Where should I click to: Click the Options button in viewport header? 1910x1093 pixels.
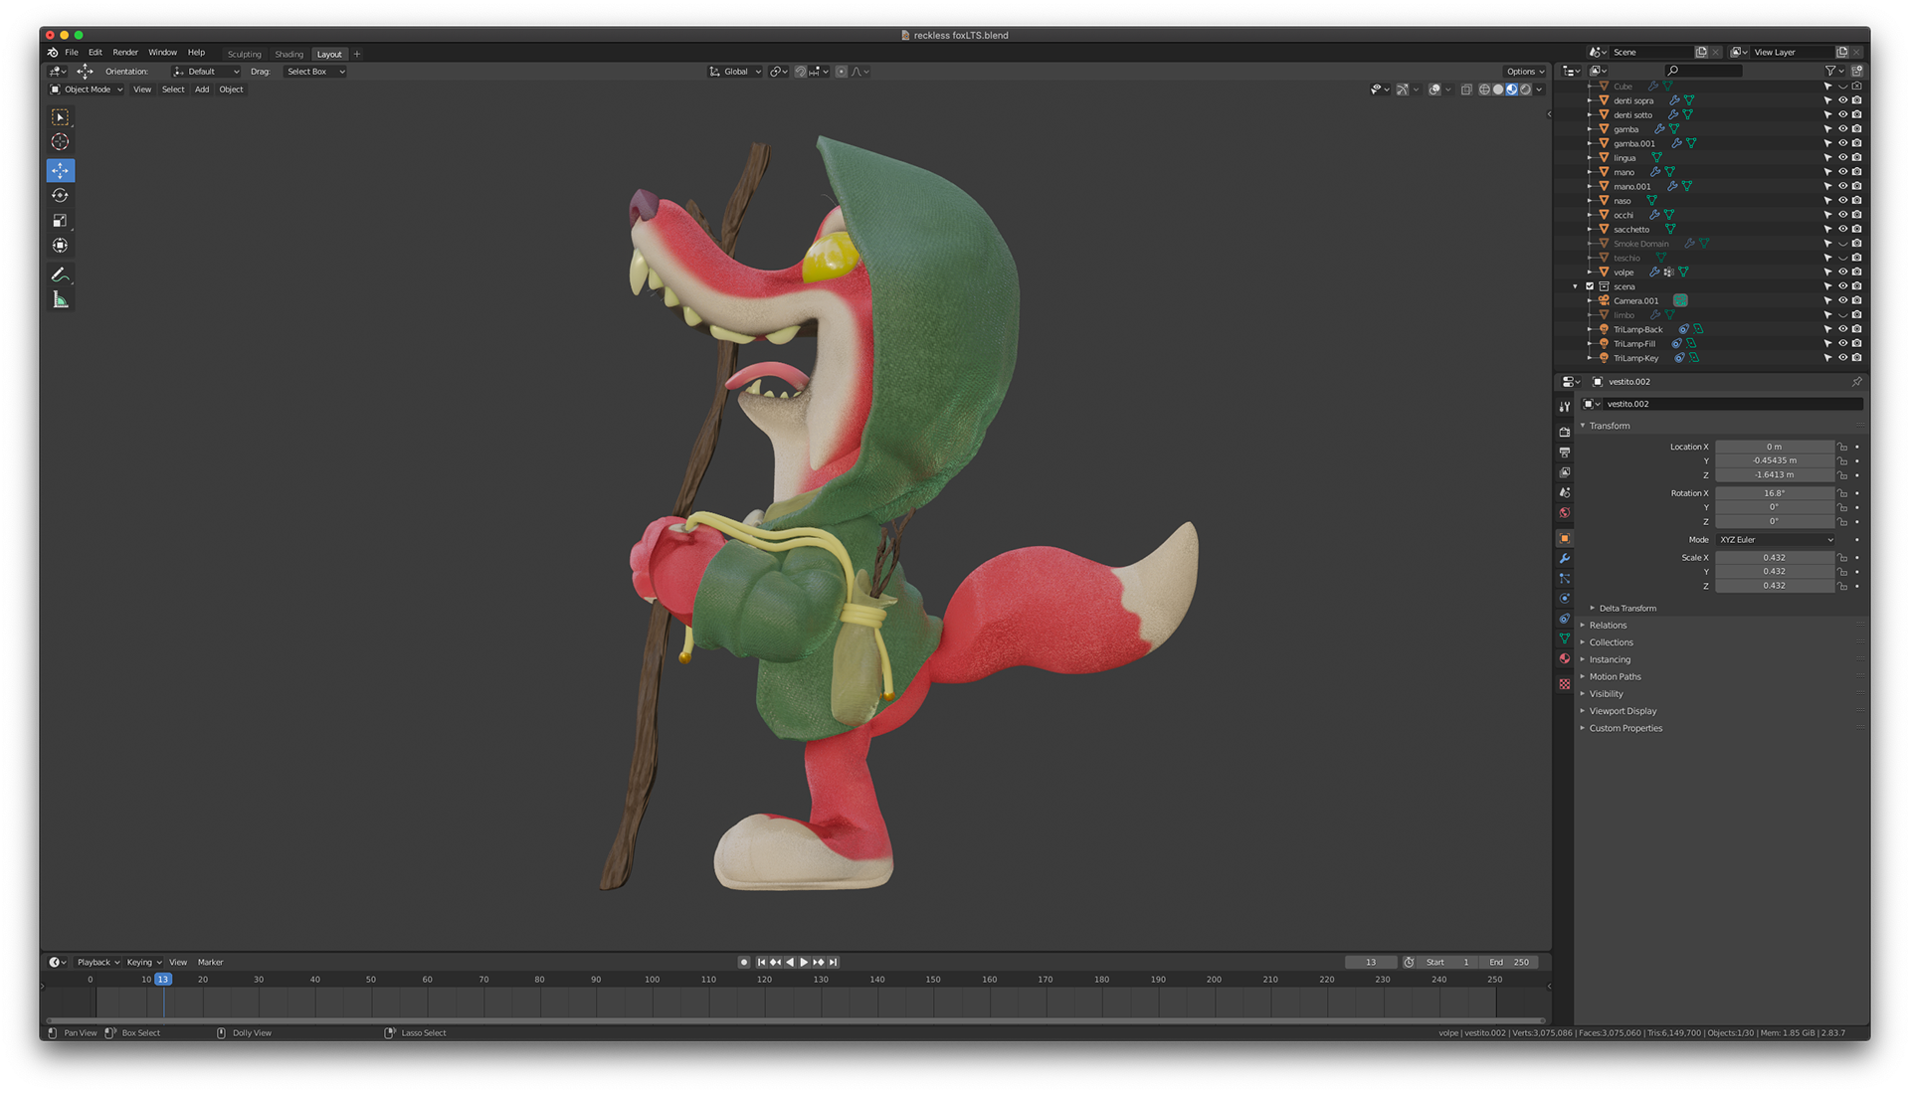pyautogui.click(x=1524, y=72)
